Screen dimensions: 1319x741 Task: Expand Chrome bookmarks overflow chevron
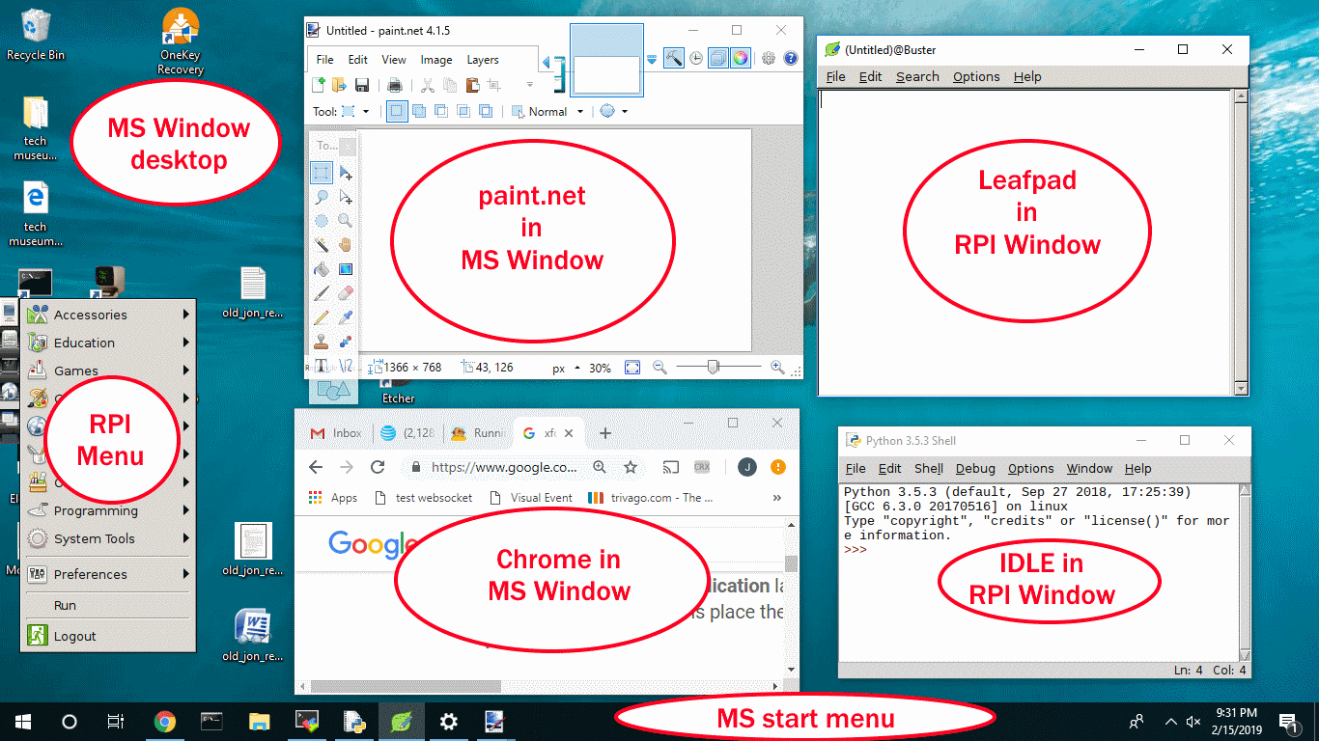coord(777,498)
